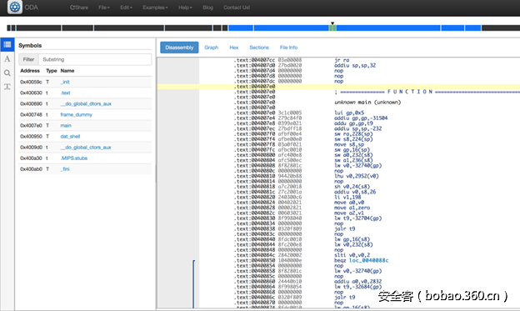
Task: Open the strings sidebar icon labeled A
Action: coord(7,59)
